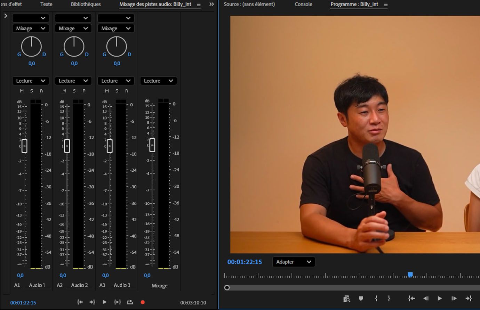Set the Out point in the Program monitor

389,298
